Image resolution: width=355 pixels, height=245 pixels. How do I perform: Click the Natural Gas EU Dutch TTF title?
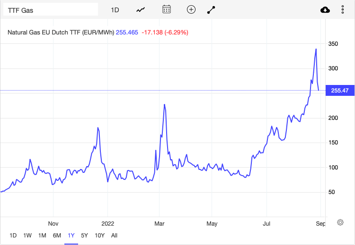pos(61,32)
